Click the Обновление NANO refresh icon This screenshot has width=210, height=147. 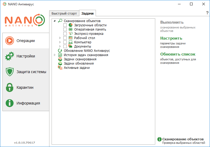pos(60,51)
